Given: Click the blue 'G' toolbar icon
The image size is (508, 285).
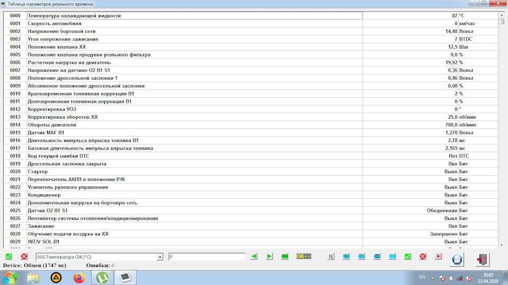Looking at the screenshot, I should coord(346,256).
